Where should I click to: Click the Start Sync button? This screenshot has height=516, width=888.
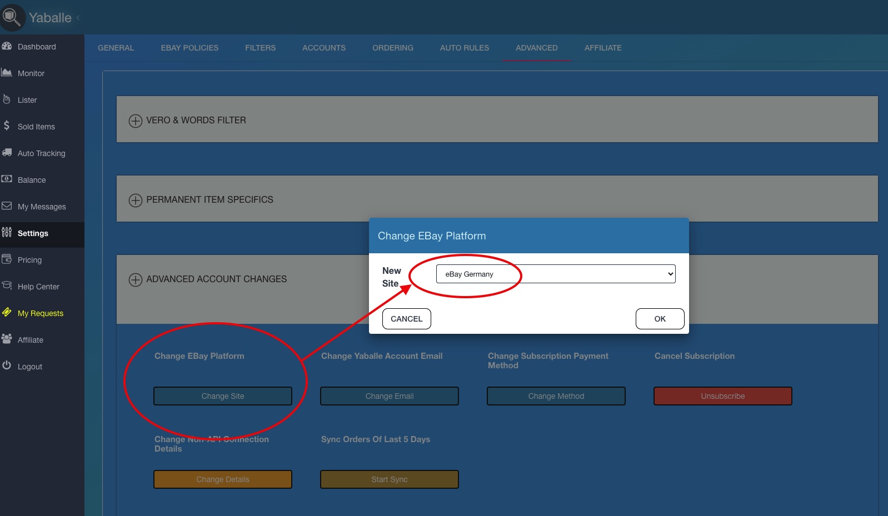[x=390, y=479]
